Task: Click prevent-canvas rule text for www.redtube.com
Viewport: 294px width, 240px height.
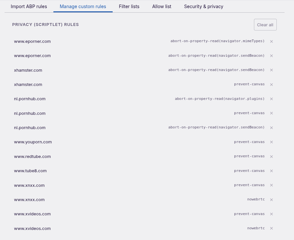Action: click(249, 156)
